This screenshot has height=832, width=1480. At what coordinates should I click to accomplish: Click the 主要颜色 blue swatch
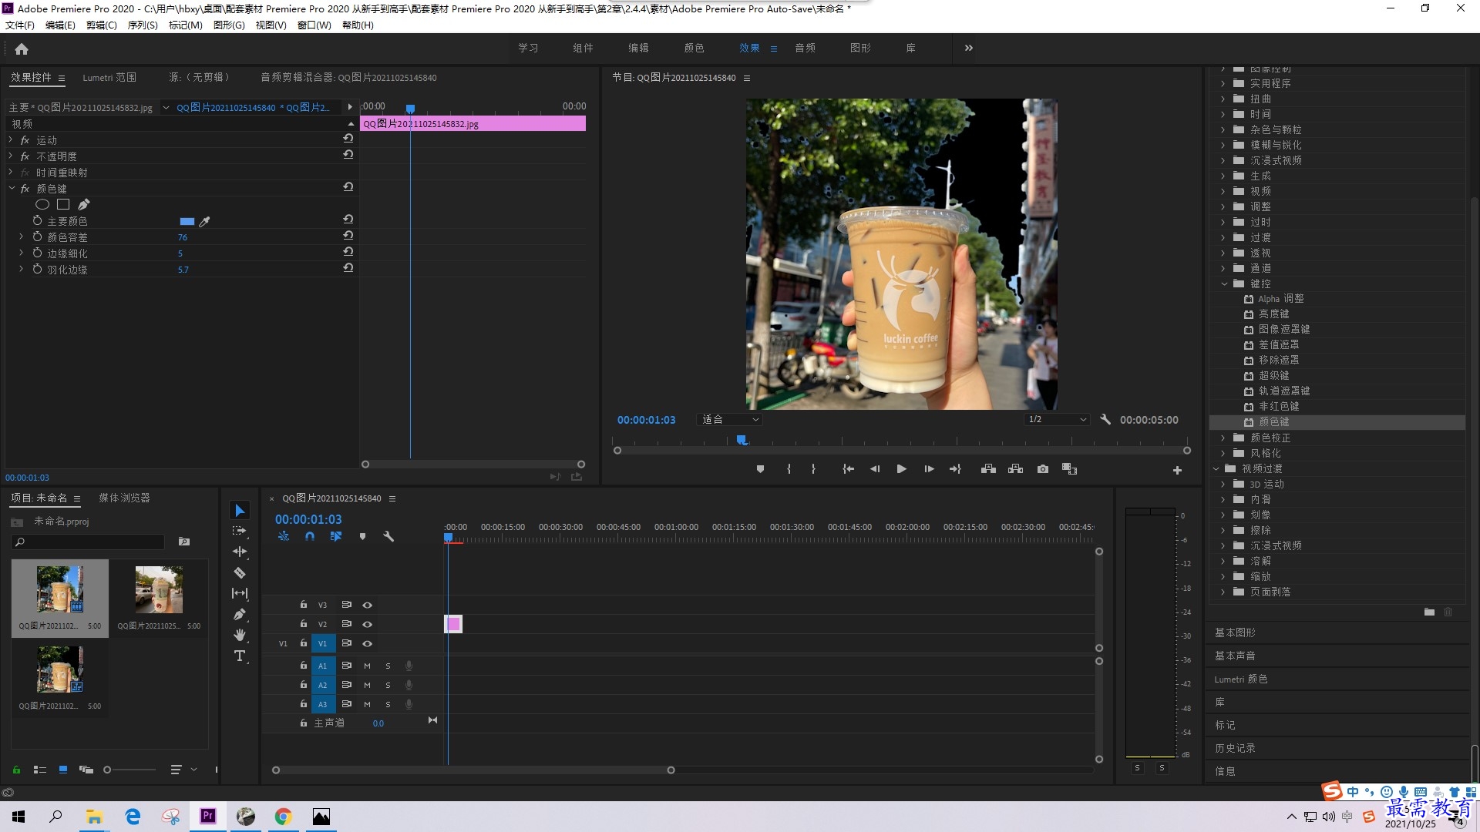tap(187, 221)
